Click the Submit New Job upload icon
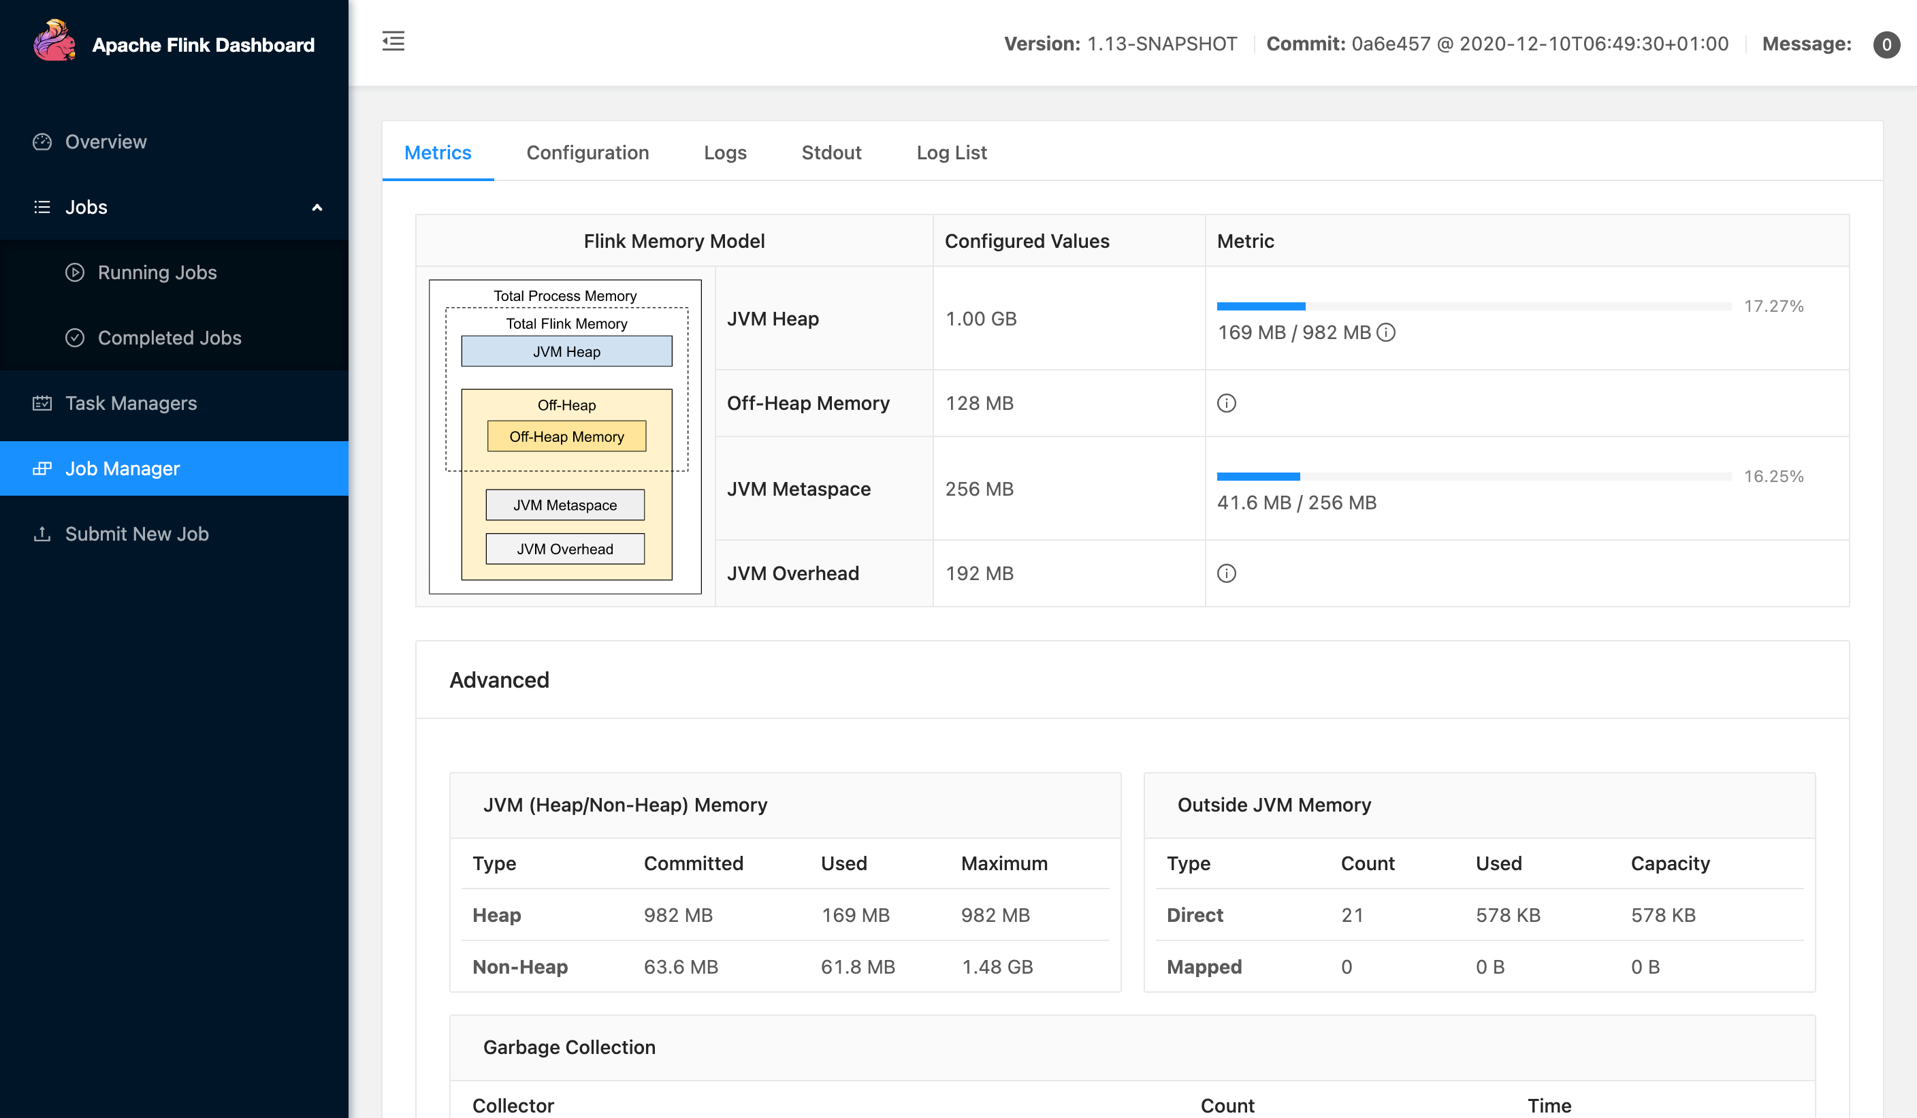This screenshot has width=1917, height=1118. (x=42, y=534)
